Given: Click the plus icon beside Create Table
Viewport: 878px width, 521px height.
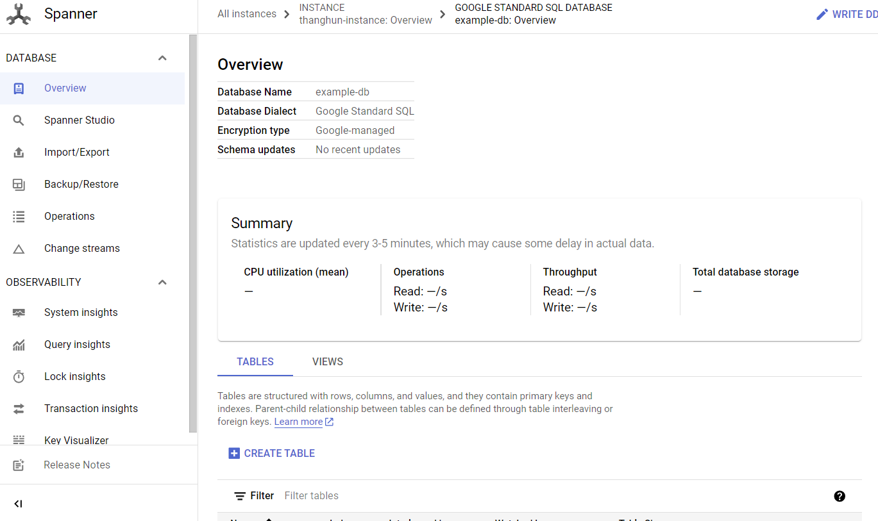Looking at the screenshot, I should click(234, 453).
